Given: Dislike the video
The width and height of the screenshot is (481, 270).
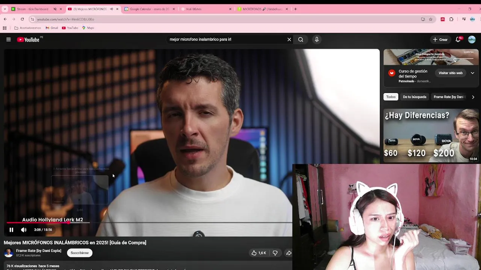Looking at the screenshot, I should tap(275, 253).
